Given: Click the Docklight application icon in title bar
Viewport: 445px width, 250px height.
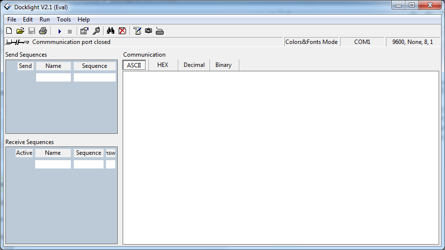Looking at the screenshot, I should [8, 7].
